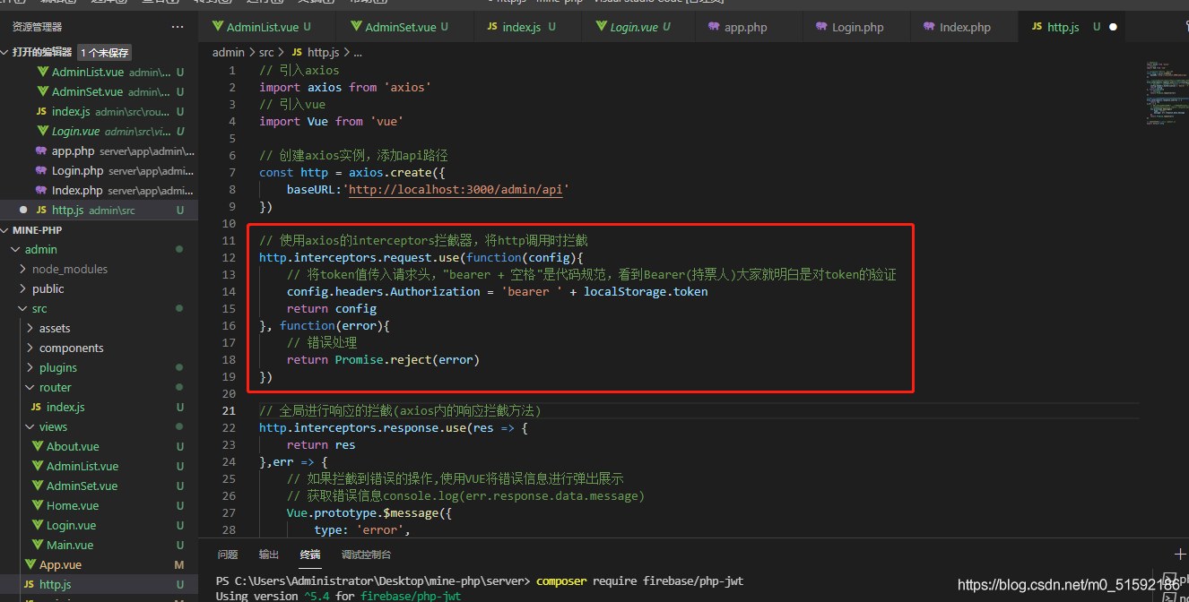Image resolution: width=1189 pixels, height=602 pixels.
Task: Open the Problems panel tab
Action: coord(228,555)
